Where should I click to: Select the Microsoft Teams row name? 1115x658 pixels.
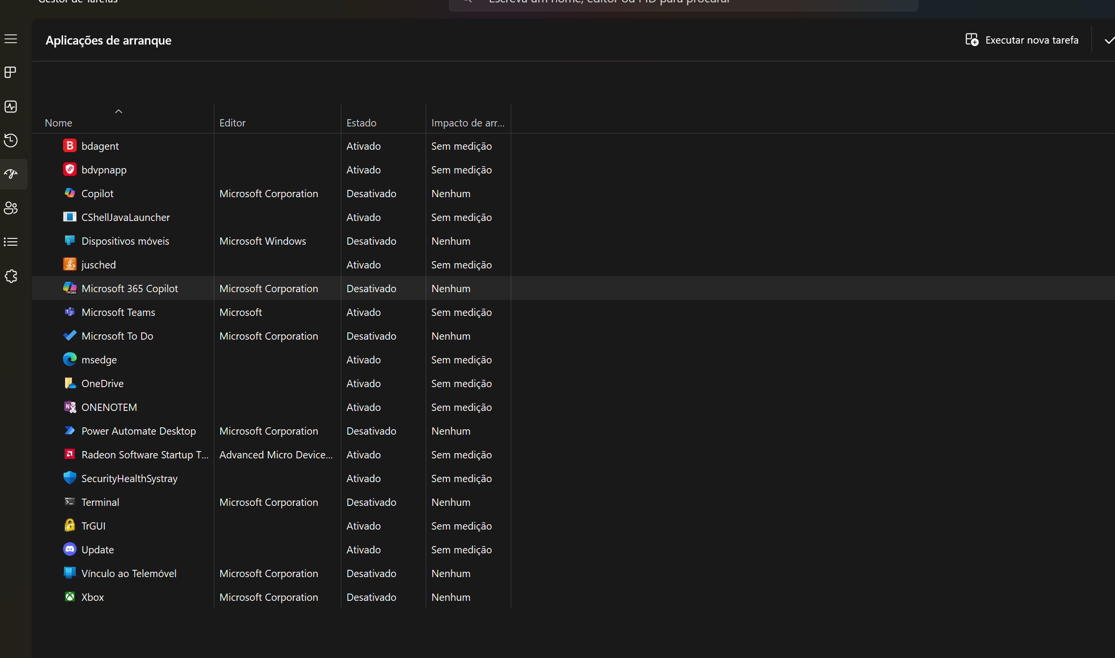point(118,312)
